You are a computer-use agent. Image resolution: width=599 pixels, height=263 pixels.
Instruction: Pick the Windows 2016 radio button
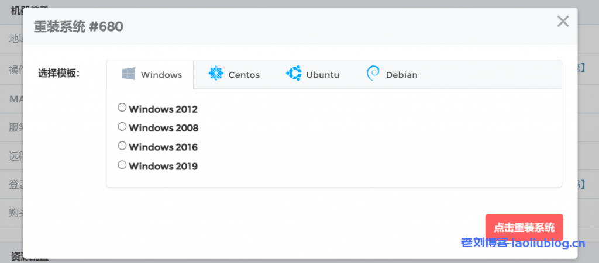(x=122, y=146)
